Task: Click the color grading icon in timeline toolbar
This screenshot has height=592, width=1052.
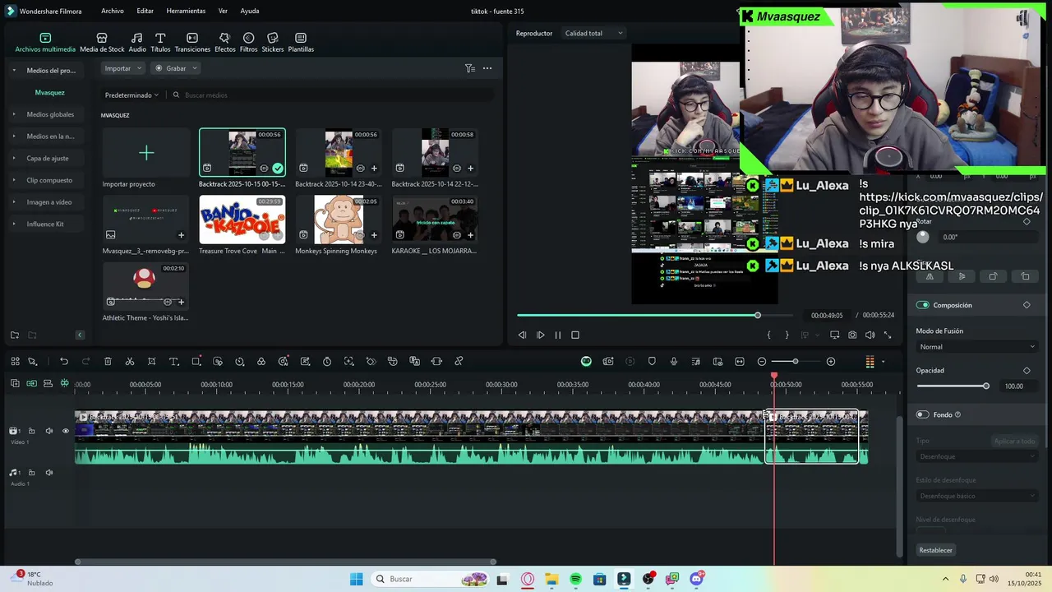Action: click(x=261, y=362)
